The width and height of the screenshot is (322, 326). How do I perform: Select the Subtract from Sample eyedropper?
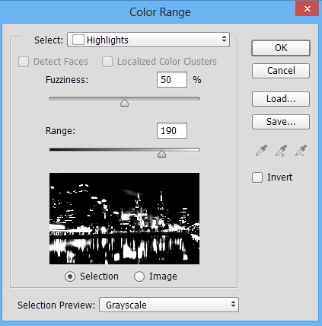pos(301,151)
